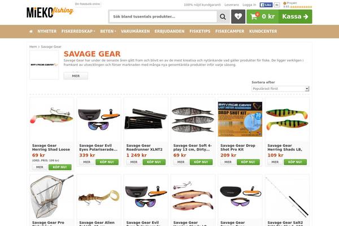Open the Drop Shot Kit product thumbnail
This screenshot has width=339, height=226.
[240, 119]
